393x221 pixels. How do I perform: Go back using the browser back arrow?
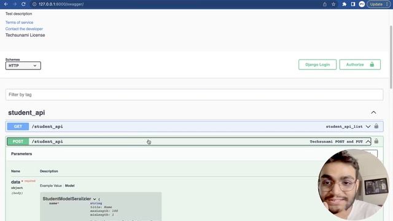(x=6, y=4)
